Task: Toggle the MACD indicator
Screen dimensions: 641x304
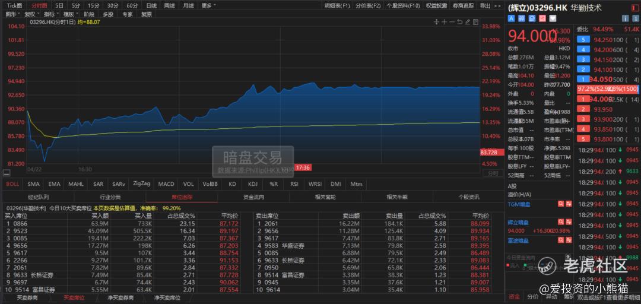Action: [x=166, y=184]
